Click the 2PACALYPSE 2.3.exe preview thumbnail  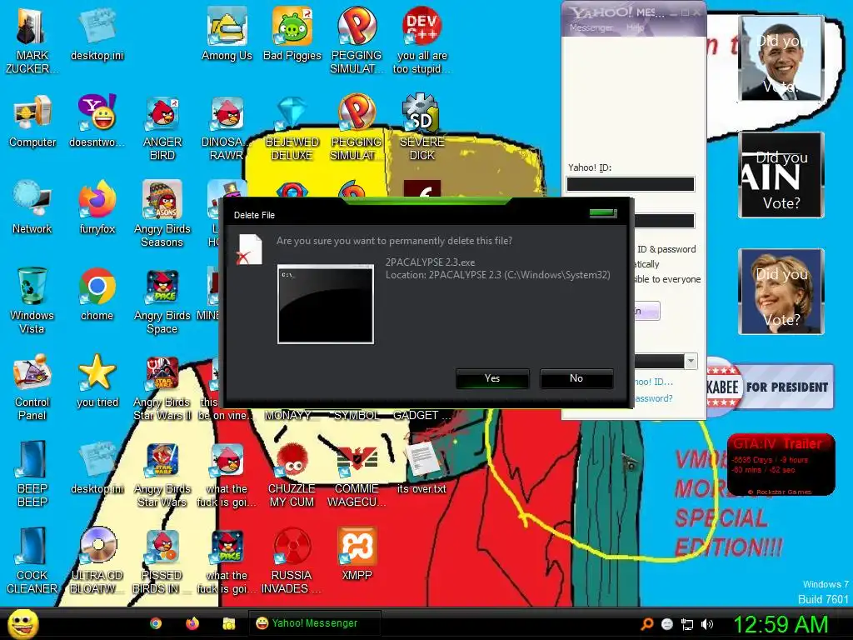pyautogui.click(x=326, y=303)
